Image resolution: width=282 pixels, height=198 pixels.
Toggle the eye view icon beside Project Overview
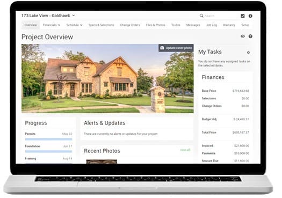(x=243, y=36)
